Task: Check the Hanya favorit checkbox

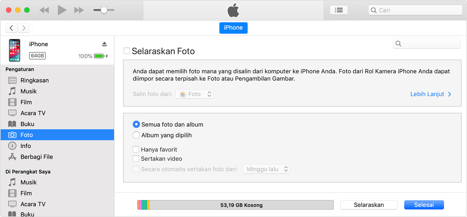Action: 136,149
